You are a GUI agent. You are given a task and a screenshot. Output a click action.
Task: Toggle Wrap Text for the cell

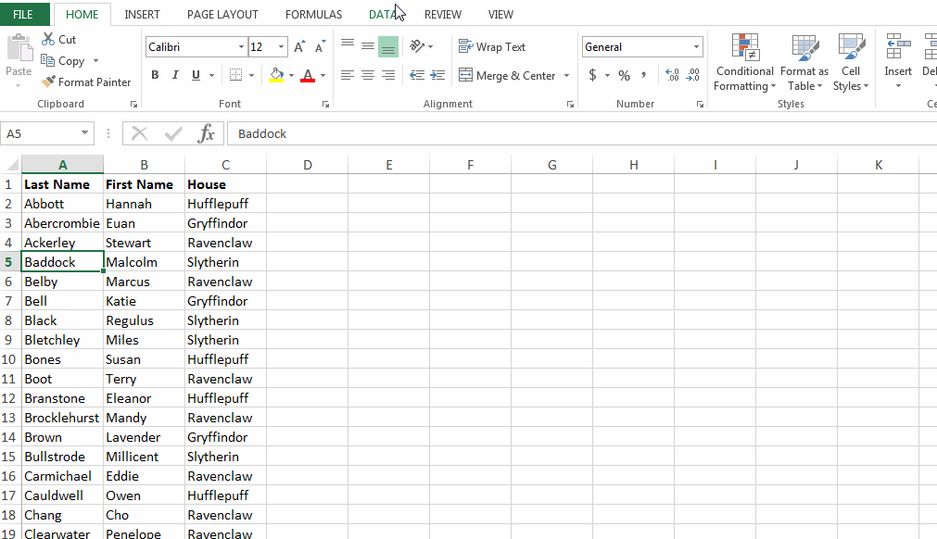(x=492, y=47)
